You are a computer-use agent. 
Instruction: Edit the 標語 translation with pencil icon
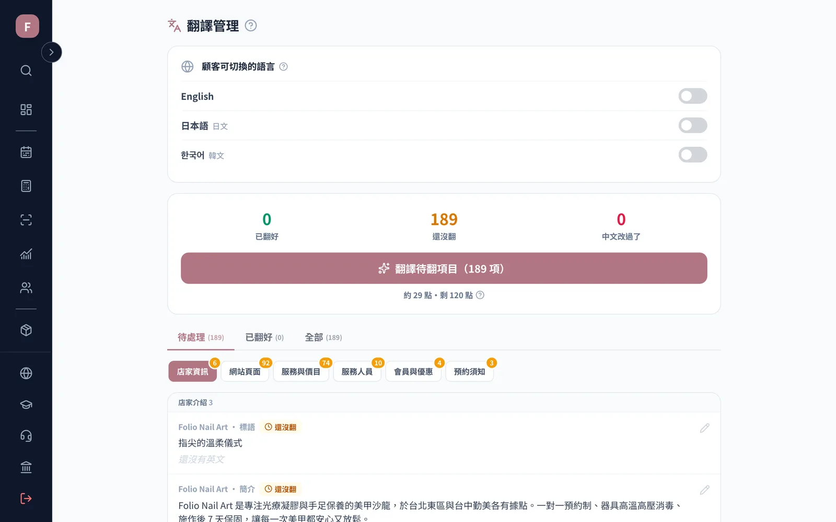point(705,428)
